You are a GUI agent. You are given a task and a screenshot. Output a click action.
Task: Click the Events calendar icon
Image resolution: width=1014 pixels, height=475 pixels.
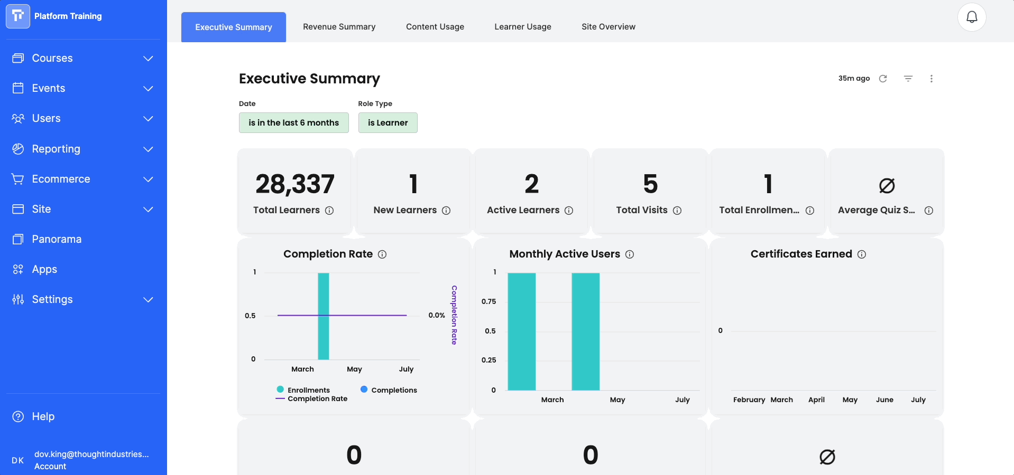coord(18,88)
